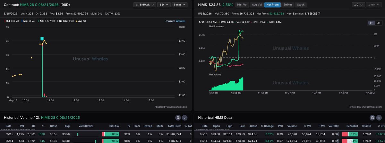
Task: Click the save icon in Historical HIMS Data panel
Action: [372, 118]
